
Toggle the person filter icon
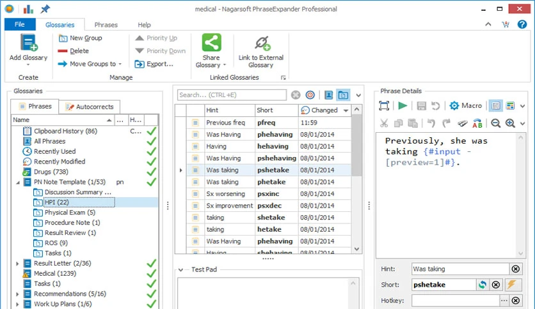[x=328, y=95]
